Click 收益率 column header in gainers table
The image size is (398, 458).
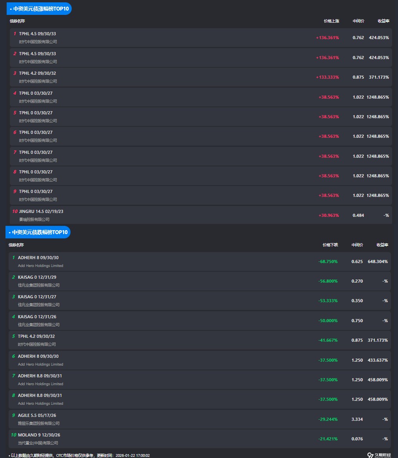383,21
